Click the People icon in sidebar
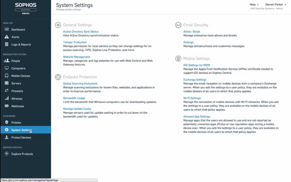The width and height of the screenshot is (291, 182). pyautogui.click(x=6, y=61)
